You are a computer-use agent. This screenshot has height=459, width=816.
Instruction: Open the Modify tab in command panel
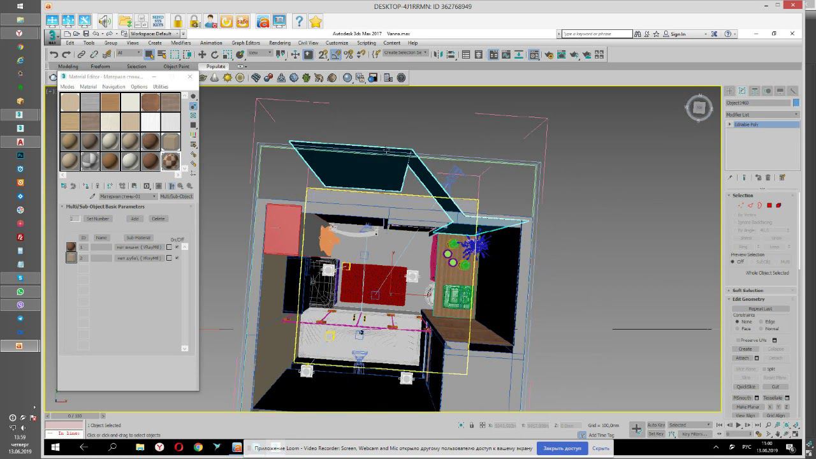[x=742, y=91]
